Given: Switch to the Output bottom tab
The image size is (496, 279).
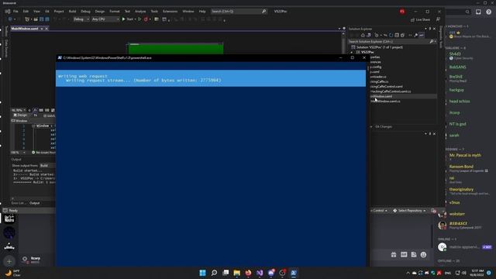Looking at the screenshot, I should 34,203.
